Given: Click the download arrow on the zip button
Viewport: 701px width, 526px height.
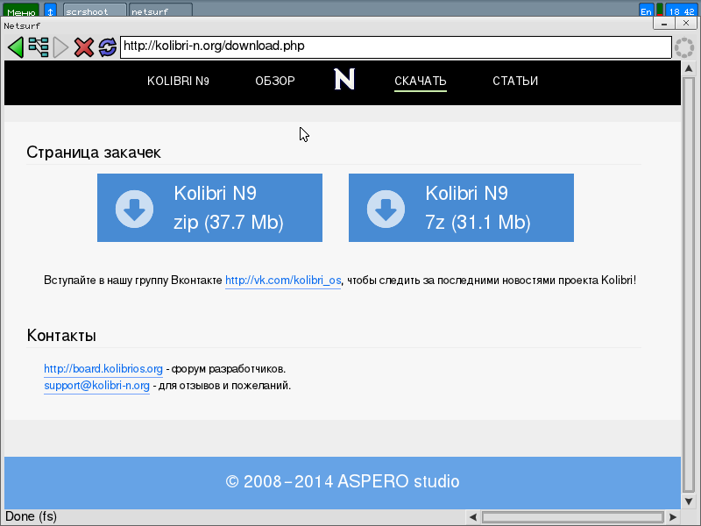Looking at the screenshot, I should 133,207.
